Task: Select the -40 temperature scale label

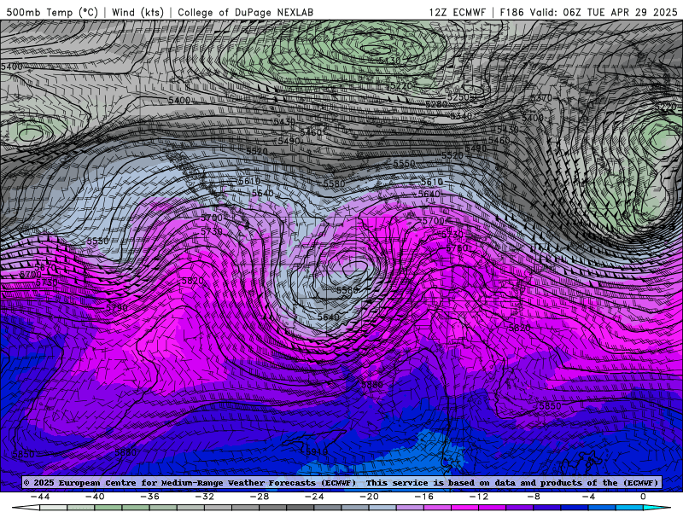Action: pos(95,497)
